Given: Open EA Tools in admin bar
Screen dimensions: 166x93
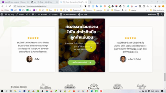Looking at the screenshot, I should point(83,14).
